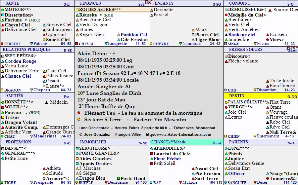Click the red circle beside Elément: Feu

[x=79, y=113]
